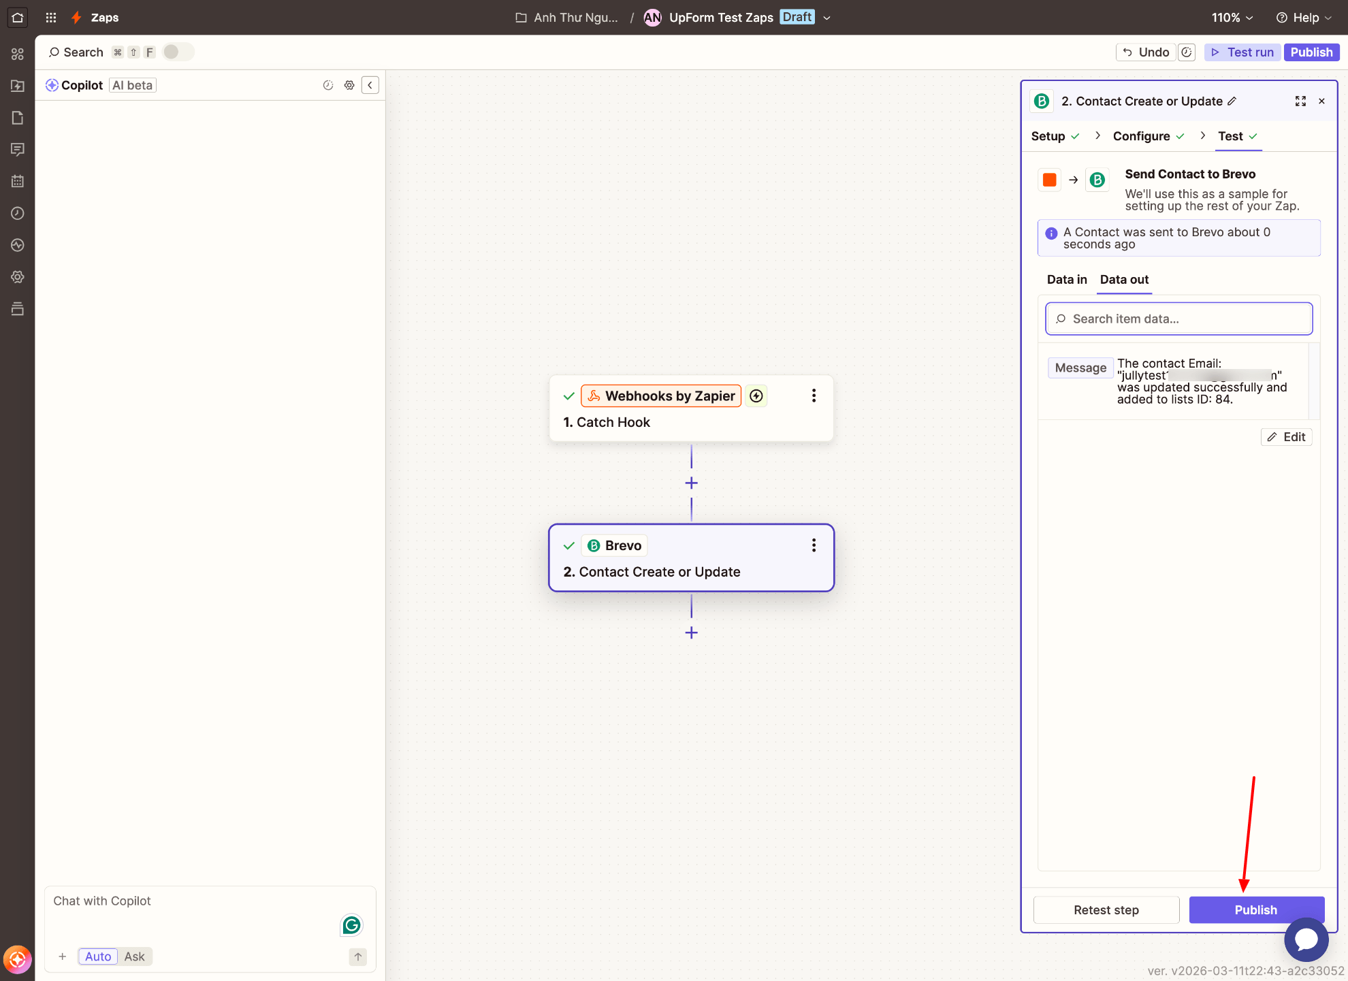Viewport: 1348px width, 981px height.
Task: Open the Help dropdown
Action: pos(1303,18)
